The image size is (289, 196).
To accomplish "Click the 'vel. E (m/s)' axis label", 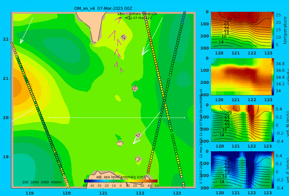I will click(288, 170).
